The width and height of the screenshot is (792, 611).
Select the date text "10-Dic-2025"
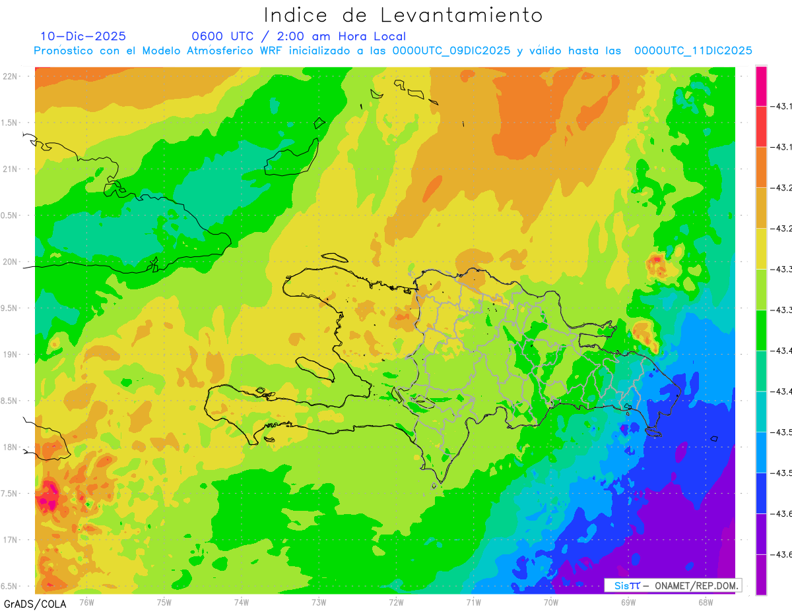coord(83,36)
